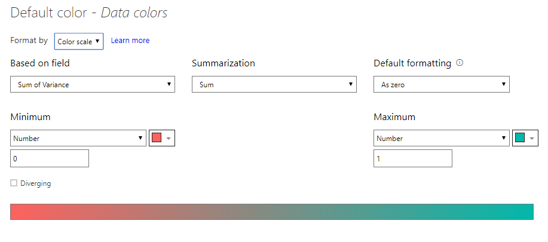Click the Default formatting info icon
This screenshot has width=548, height=242.
460,63
